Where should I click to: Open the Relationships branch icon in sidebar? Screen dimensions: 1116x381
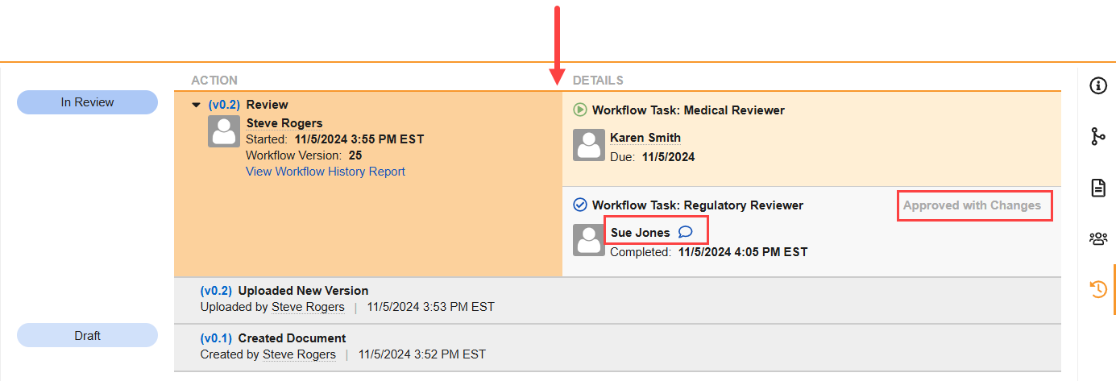[1097, 137]
